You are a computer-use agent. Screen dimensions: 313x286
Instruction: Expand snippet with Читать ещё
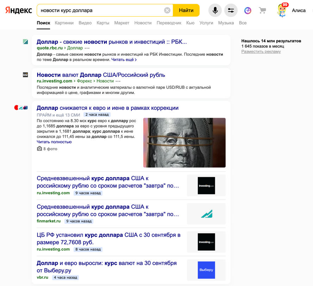click(124, 60)
